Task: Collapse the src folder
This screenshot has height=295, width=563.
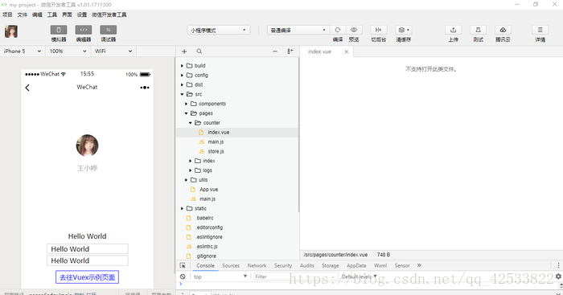Action: [x=182, y=94]
